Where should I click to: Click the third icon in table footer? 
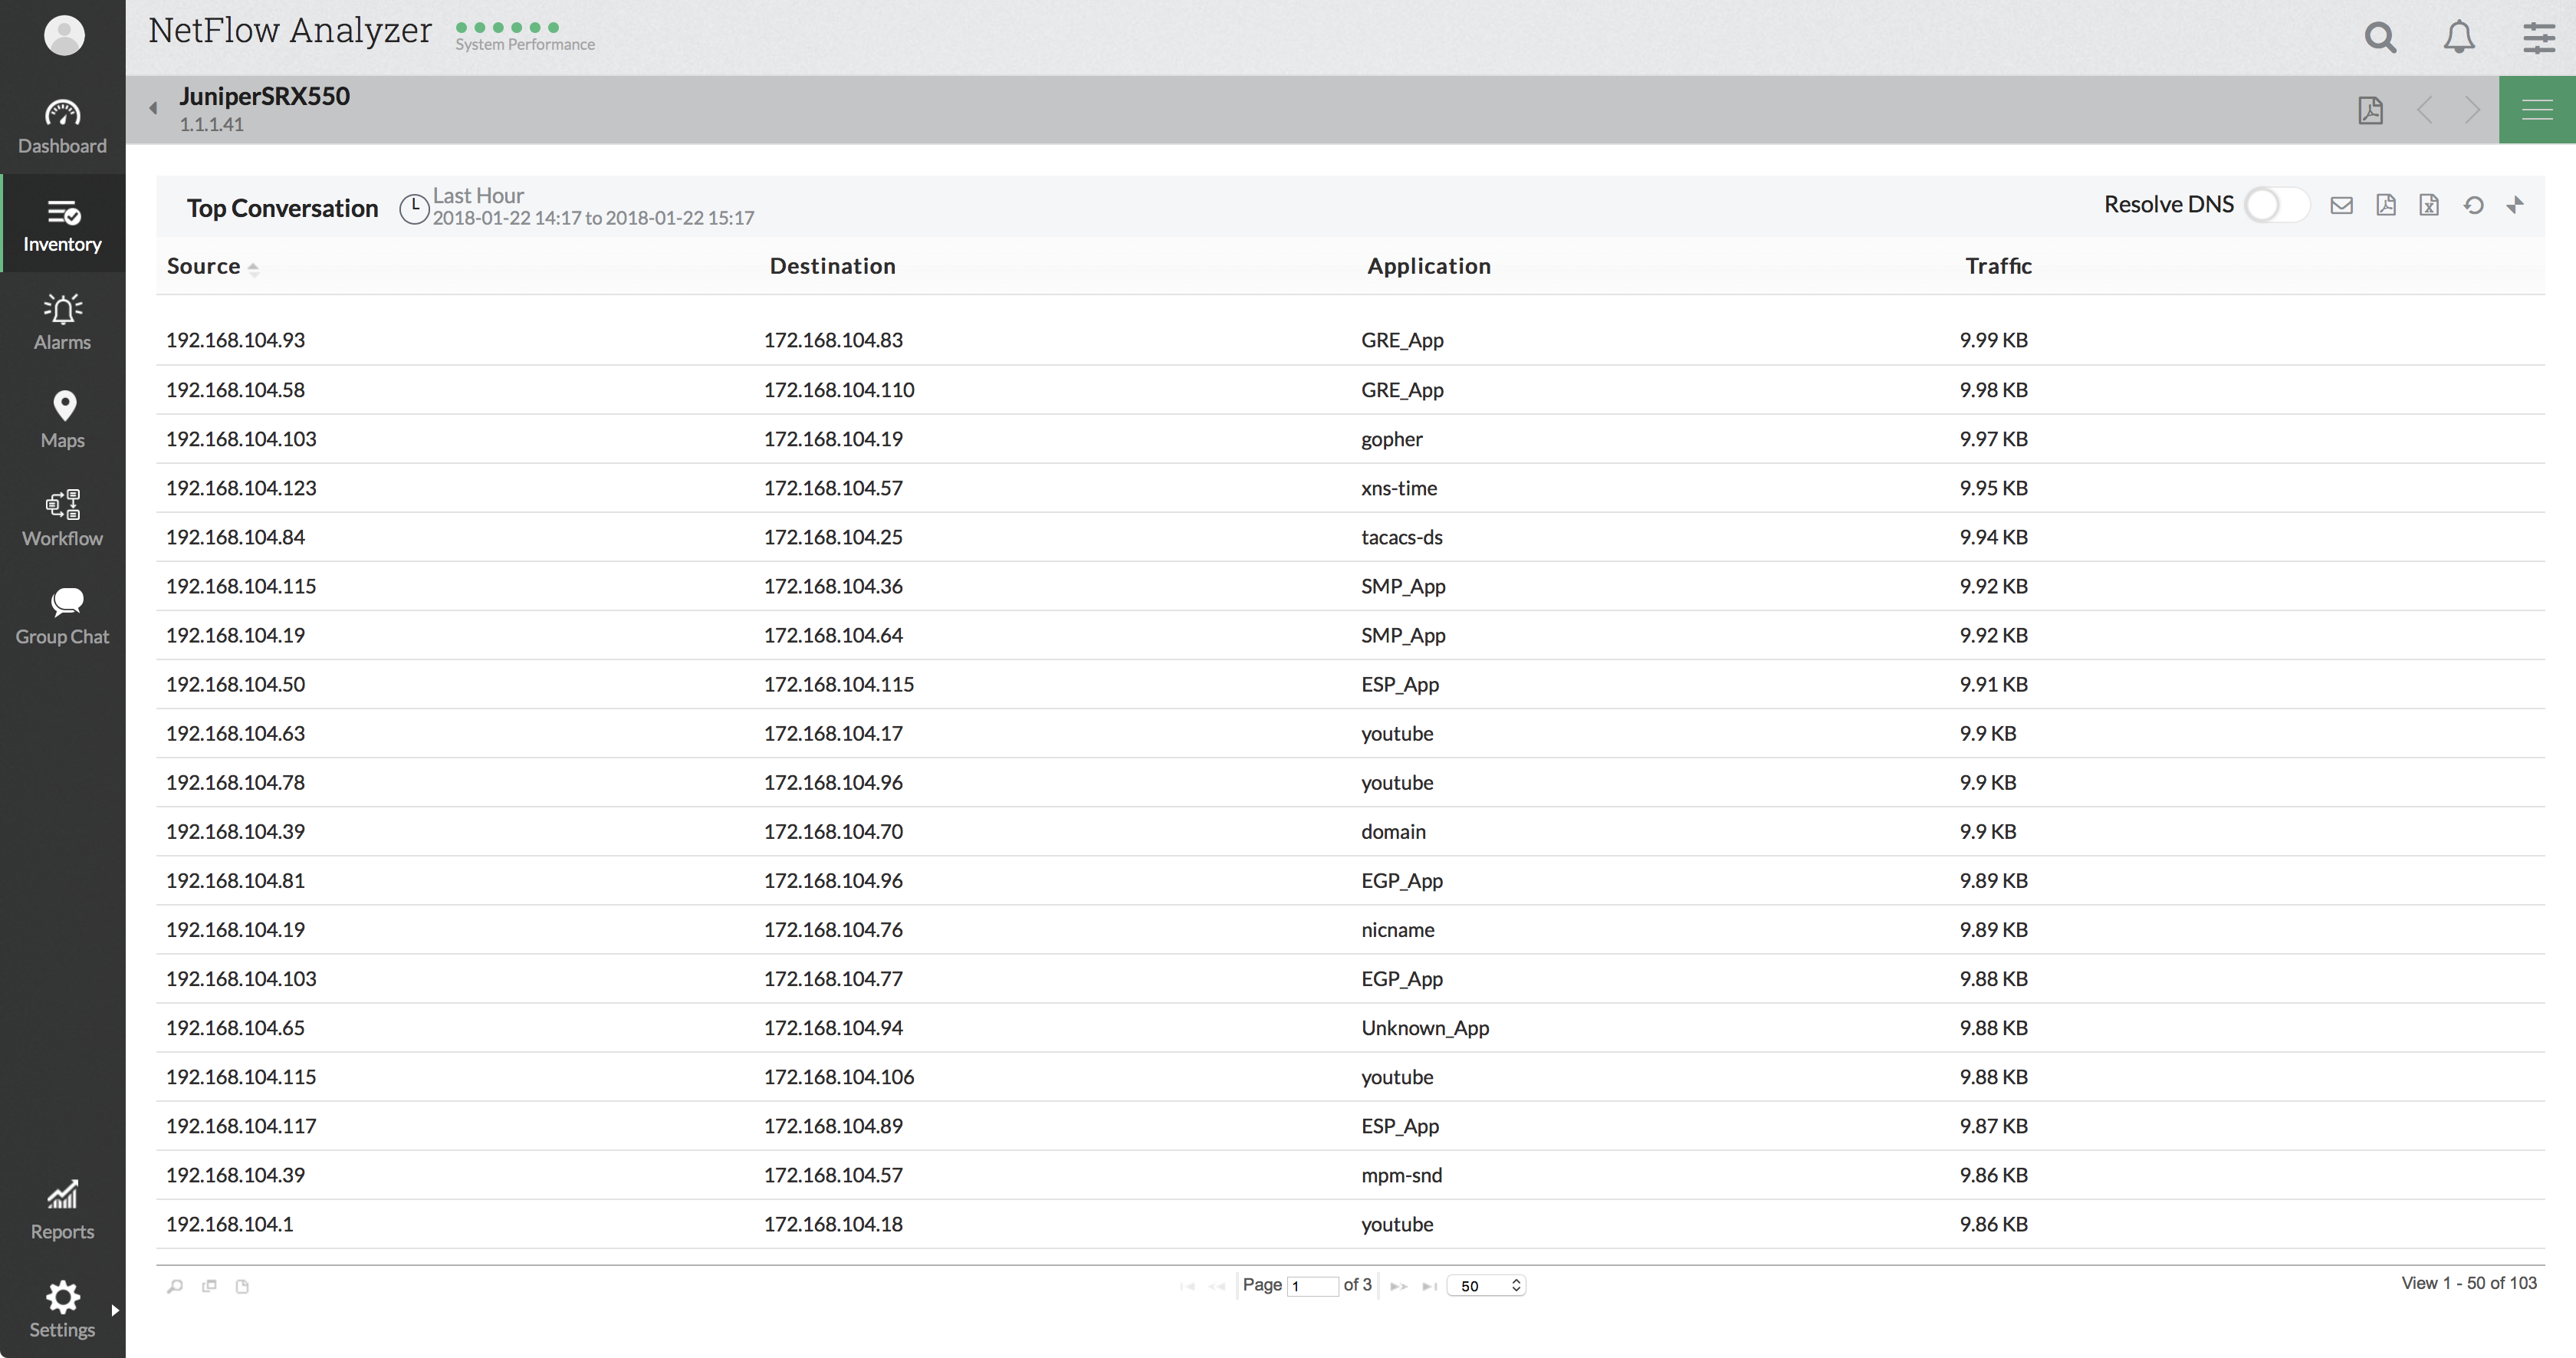242,1286
